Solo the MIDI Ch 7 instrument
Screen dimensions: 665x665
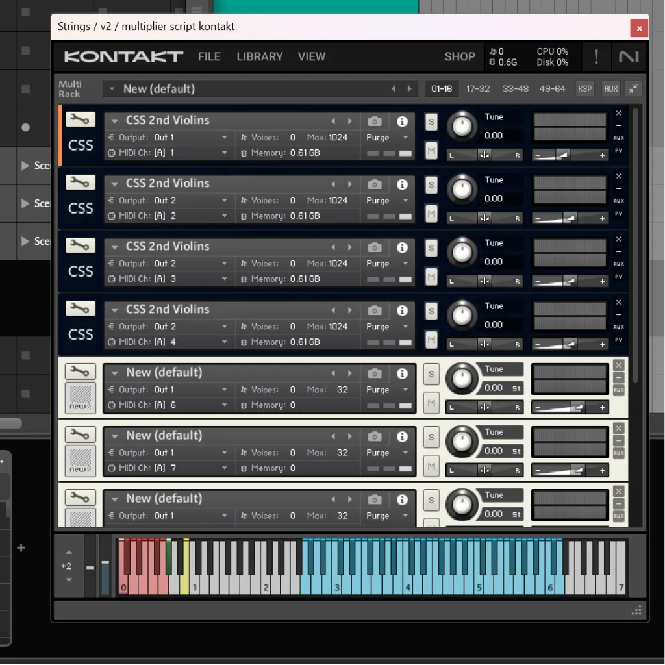431,437
